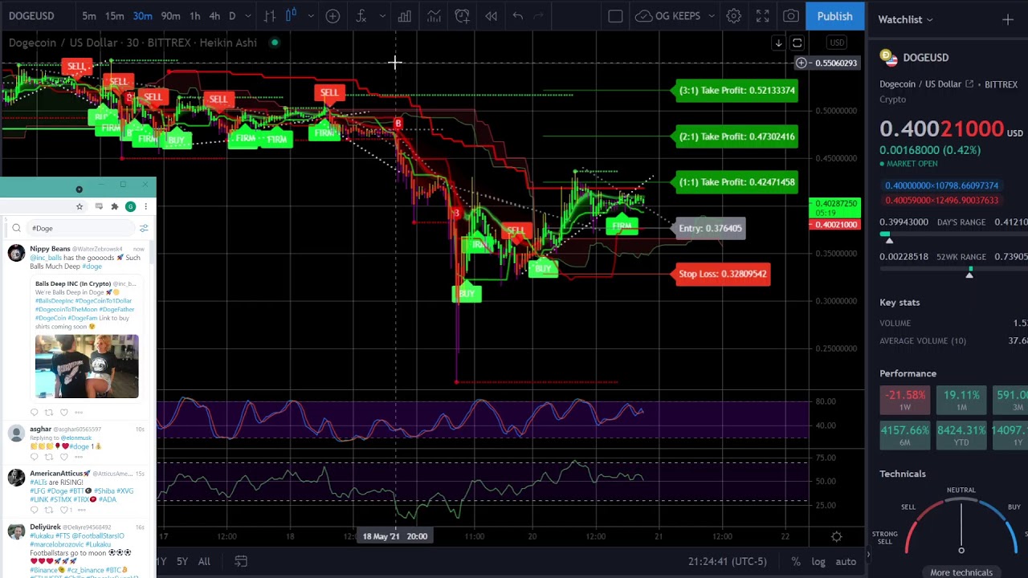Open the indicators fx menu
This screenshot has height=578, width=1028.
[x=361, y=16]
